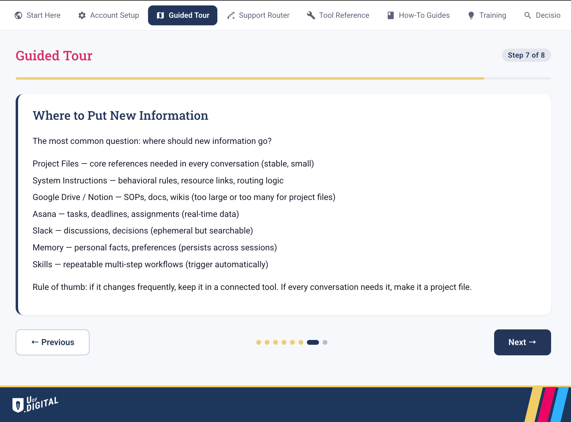This screenshot has width=571, height=422.
Task: Click the map icon in Guided Tour tab
Action: click(x=160, y=15)
